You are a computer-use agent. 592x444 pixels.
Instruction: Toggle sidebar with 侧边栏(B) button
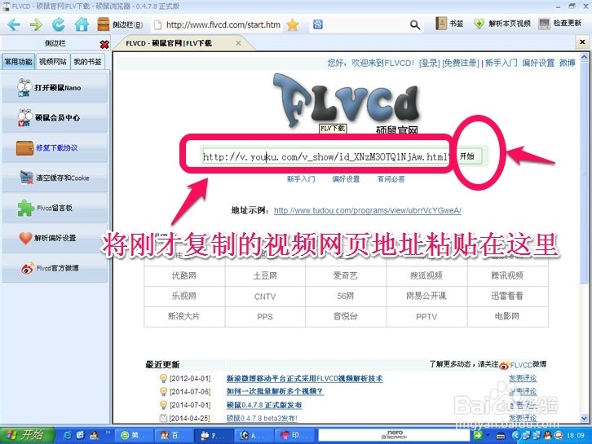tap(120, 24)
